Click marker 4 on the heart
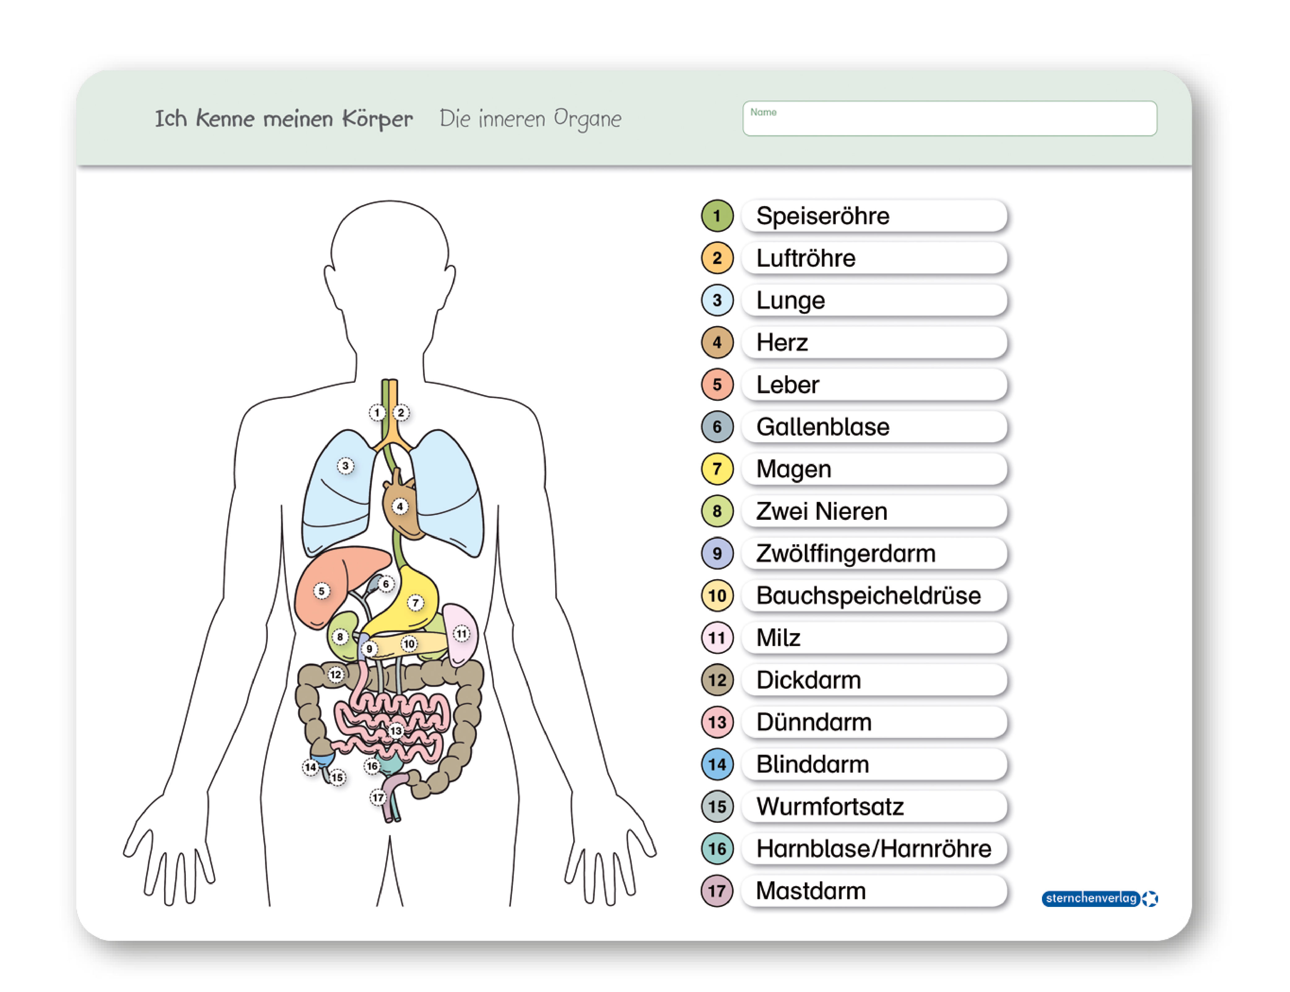The height and width of the screenshot is (992, 1290). [400, 506]
